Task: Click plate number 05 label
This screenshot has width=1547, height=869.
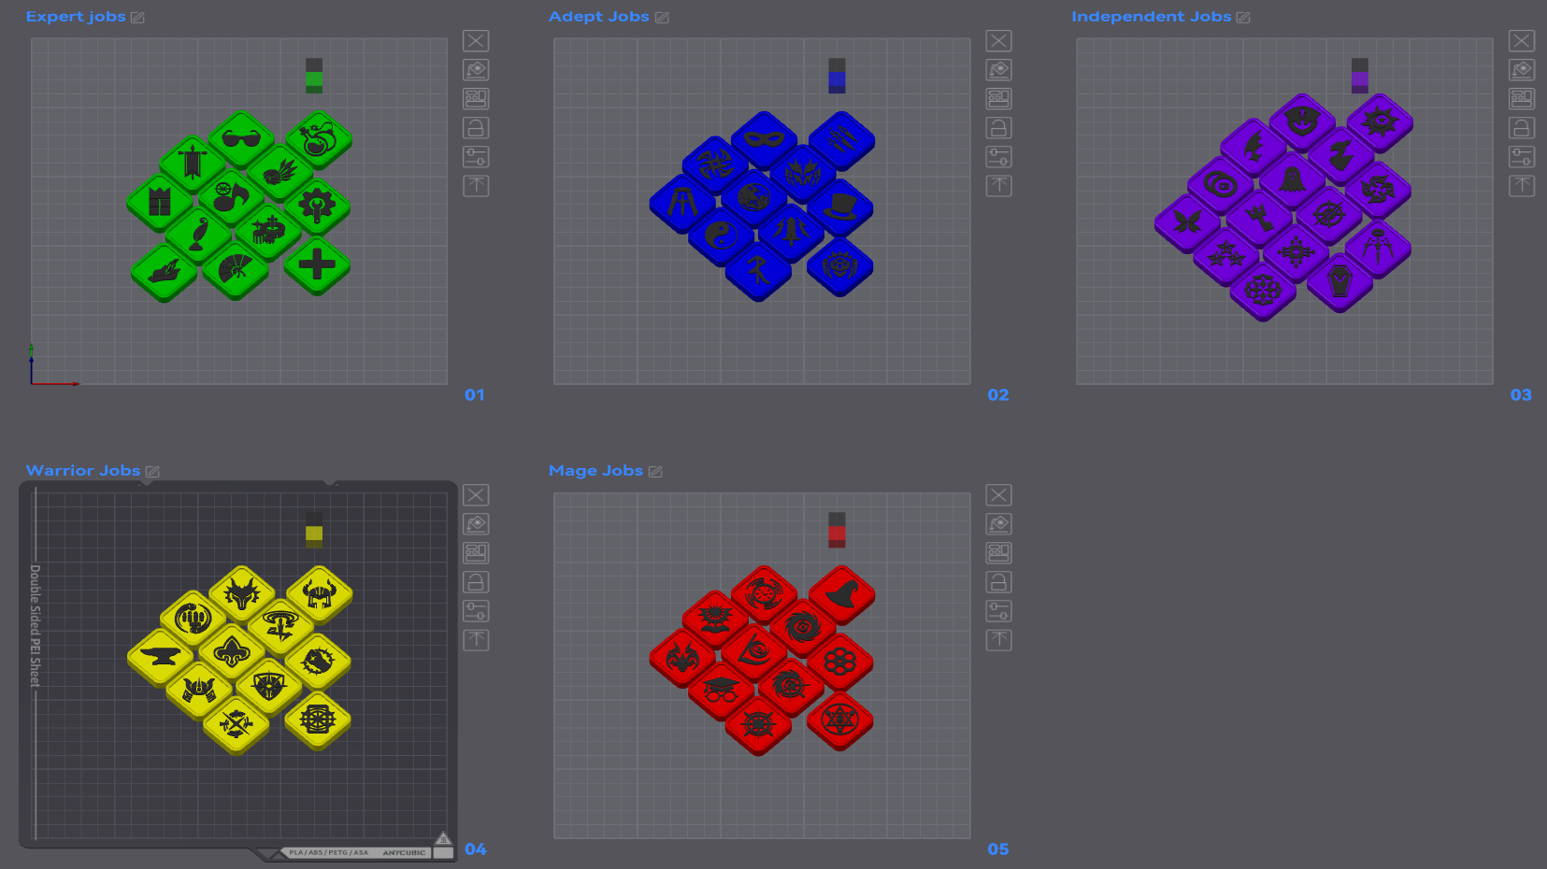Action: [x=998, y=849]
